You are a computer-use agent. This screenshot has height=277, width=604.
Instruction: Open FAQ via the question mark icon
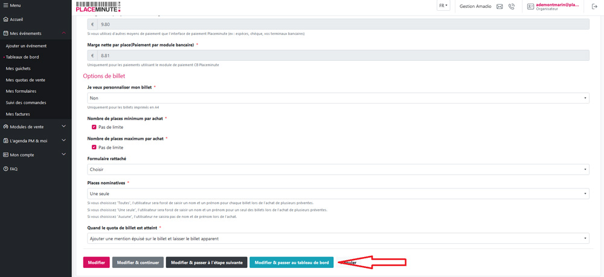5,169
